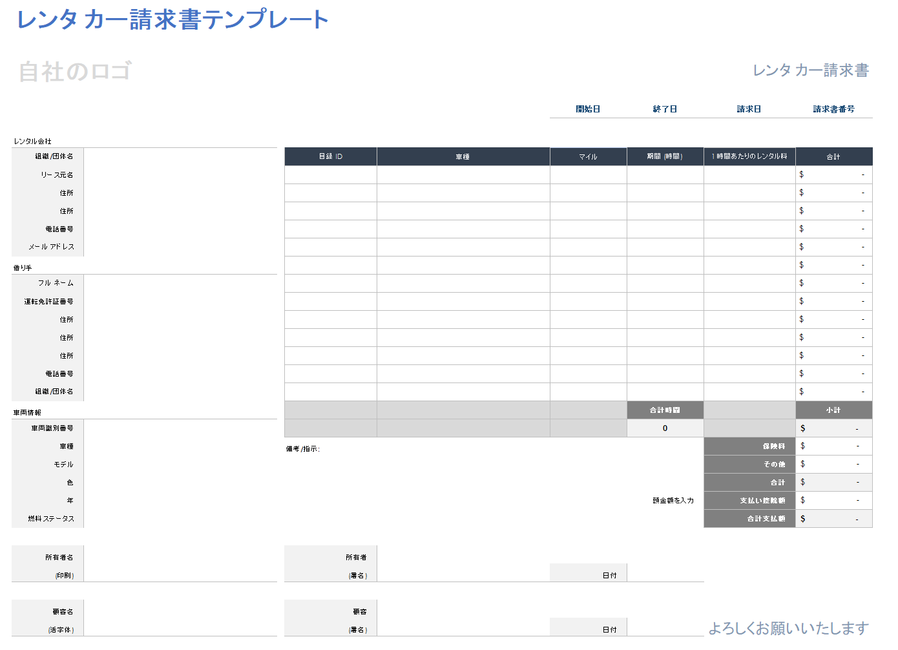
Task: Select the 終了日 header cell
Action: click(x=665, y=109)
